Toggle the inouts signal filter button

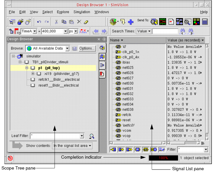(x=130, y=149)
